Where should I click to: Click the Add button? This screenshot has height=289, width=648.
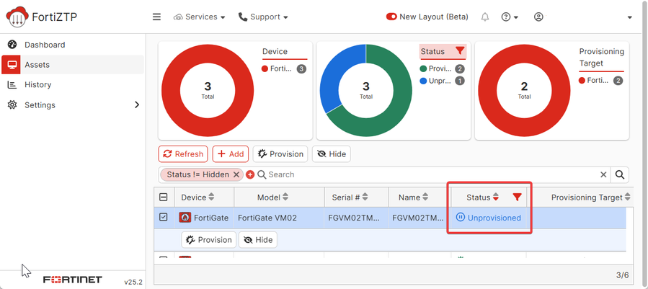click(231, 154)
